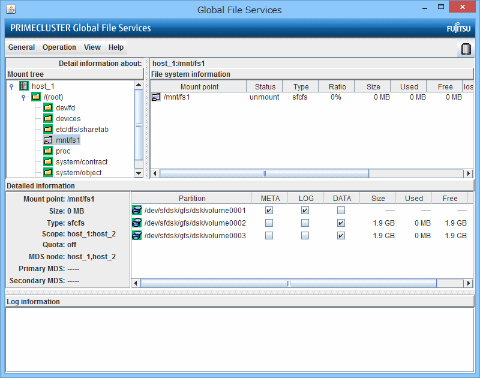Click the 'sfcfs' type cell in table

pos(299,97)
